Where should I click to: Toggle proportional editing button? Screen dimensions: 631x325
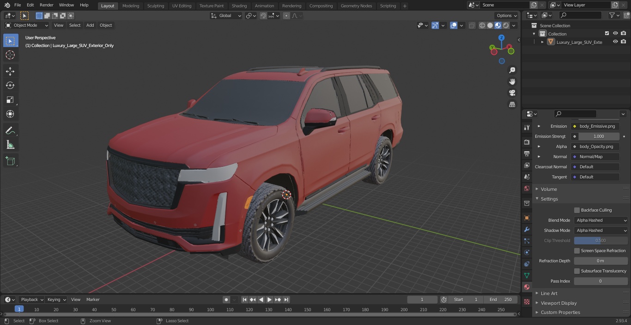click(286, 16)
